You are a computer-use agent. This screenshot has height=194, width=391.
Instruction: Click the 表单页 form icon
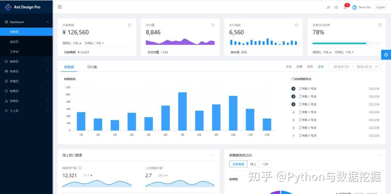pyautogui.click(x=7, y=61)
